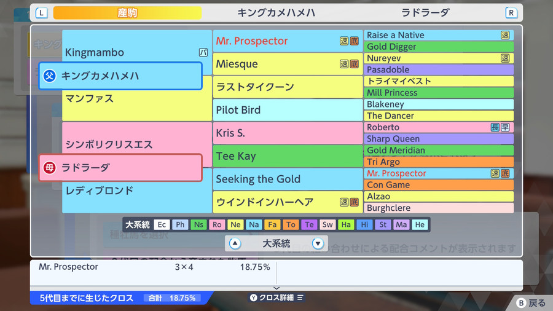553x311 pixels.
Task: Click the Ro lineage color swatch
Action: tap(217, 224)
